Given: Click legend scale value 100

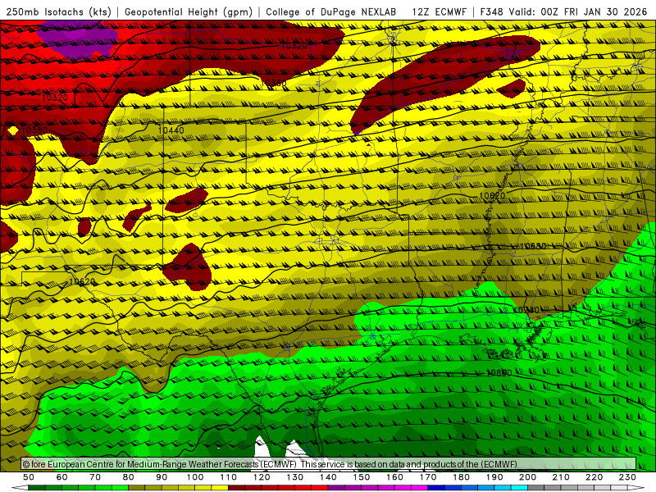Looking at the screenshot, I should (x=195, y=477).
